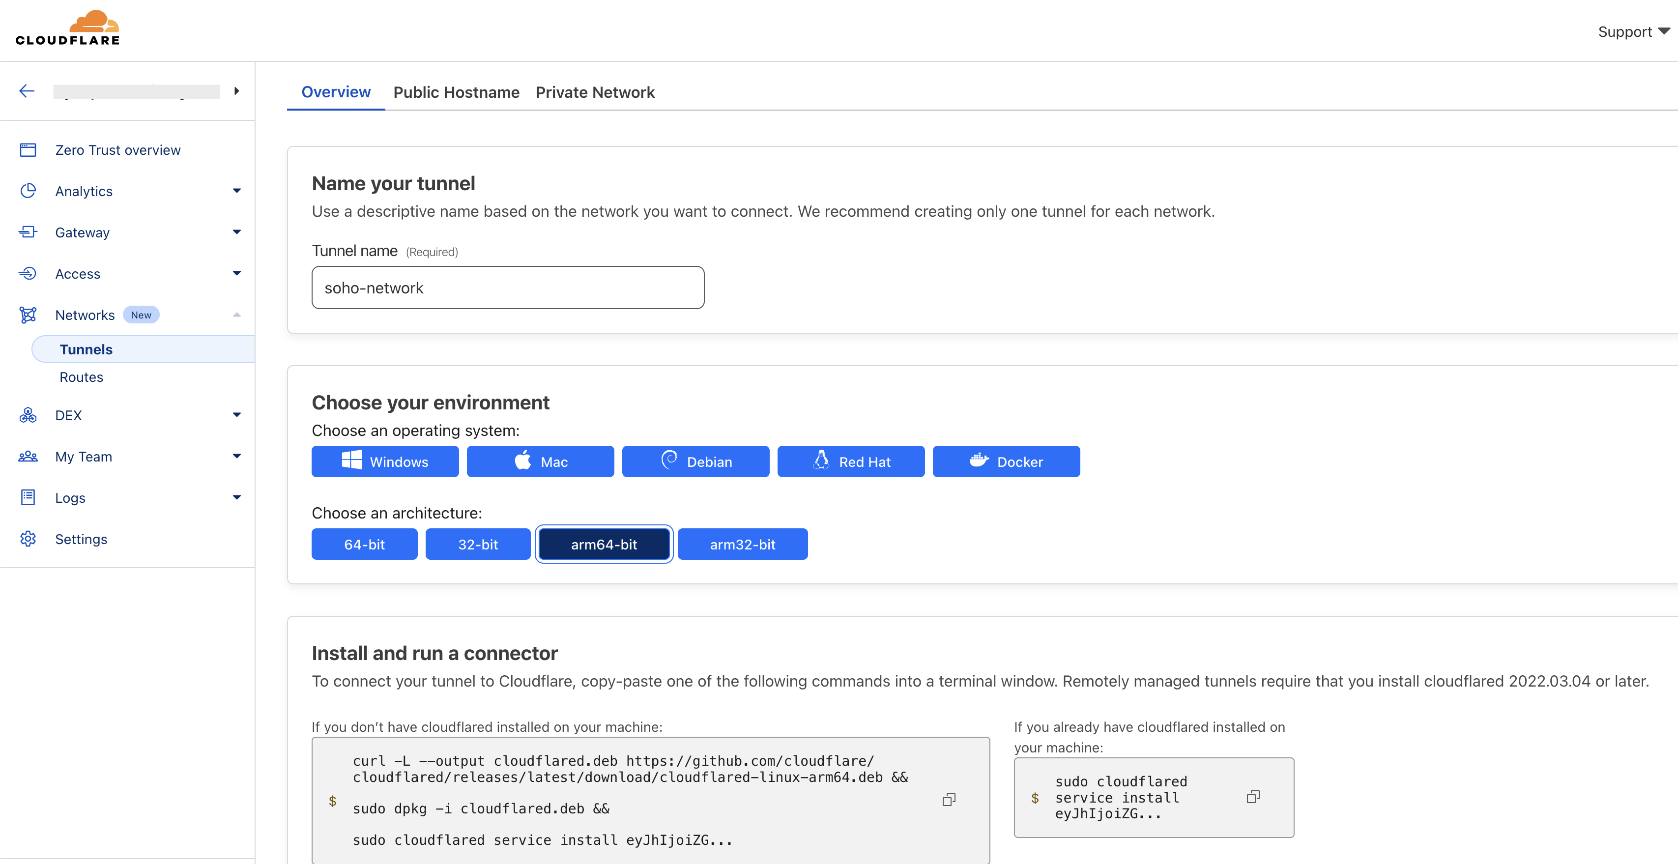Image resolution: width=1678 pixels, height=864 pixels.
Task: Open Routes under Networks
Action: point(82,376)
